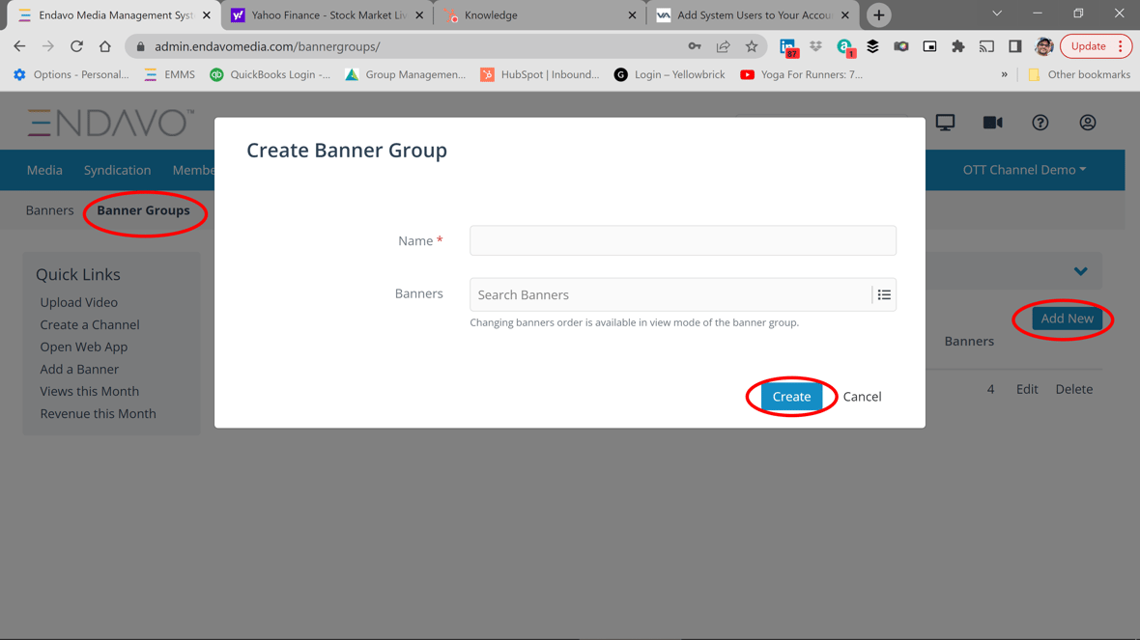This screenshot has height=640, width=1140.
Task: Select the video camera icon in header
Action: tap(993, 123)
